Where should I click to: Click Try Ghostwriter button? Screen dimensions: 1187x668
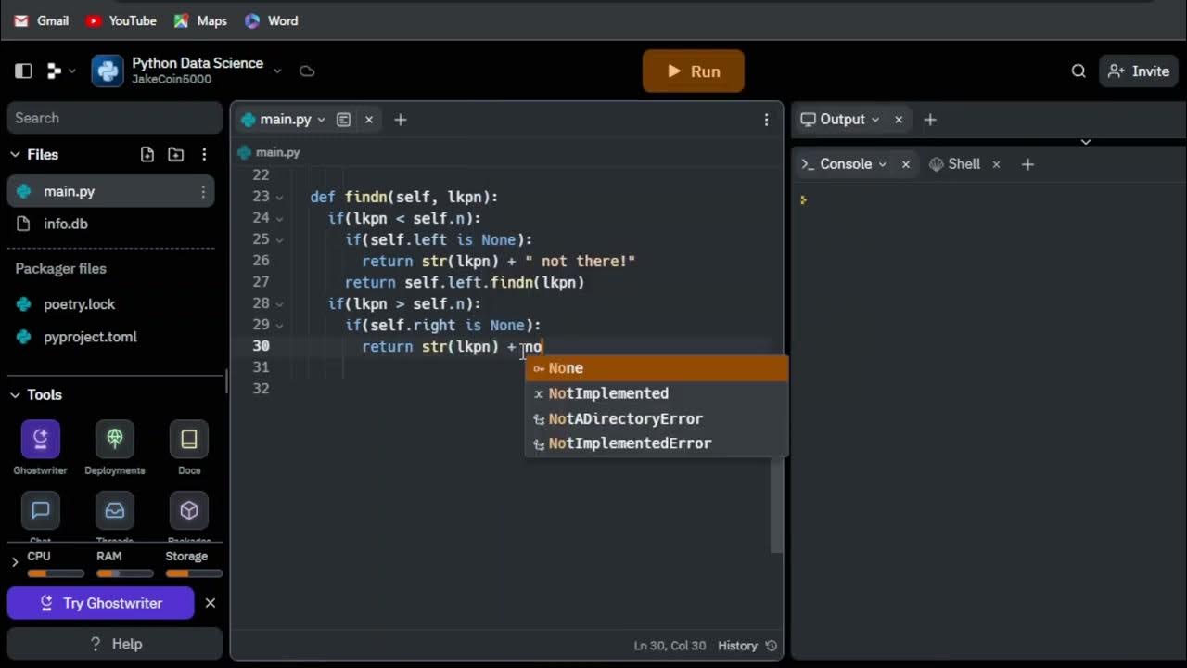click(101, 603)
